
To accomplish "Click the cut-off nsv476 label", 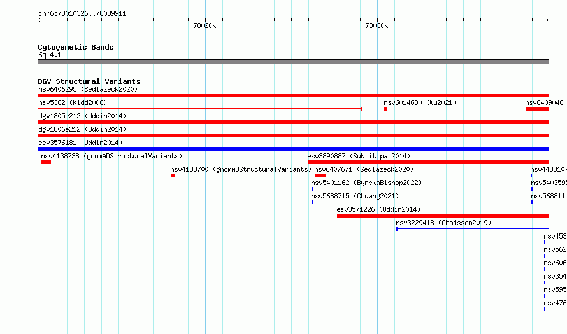I will coord(555,303).
